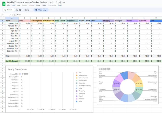Select the Food & Drink header cell
The height and width of the screenshot is (113, 162).
click(x=60, y=21)
